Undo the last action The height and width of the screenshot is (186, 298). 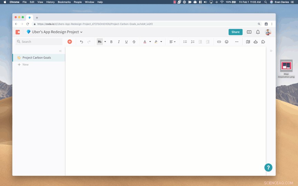(x=81, y=42)
